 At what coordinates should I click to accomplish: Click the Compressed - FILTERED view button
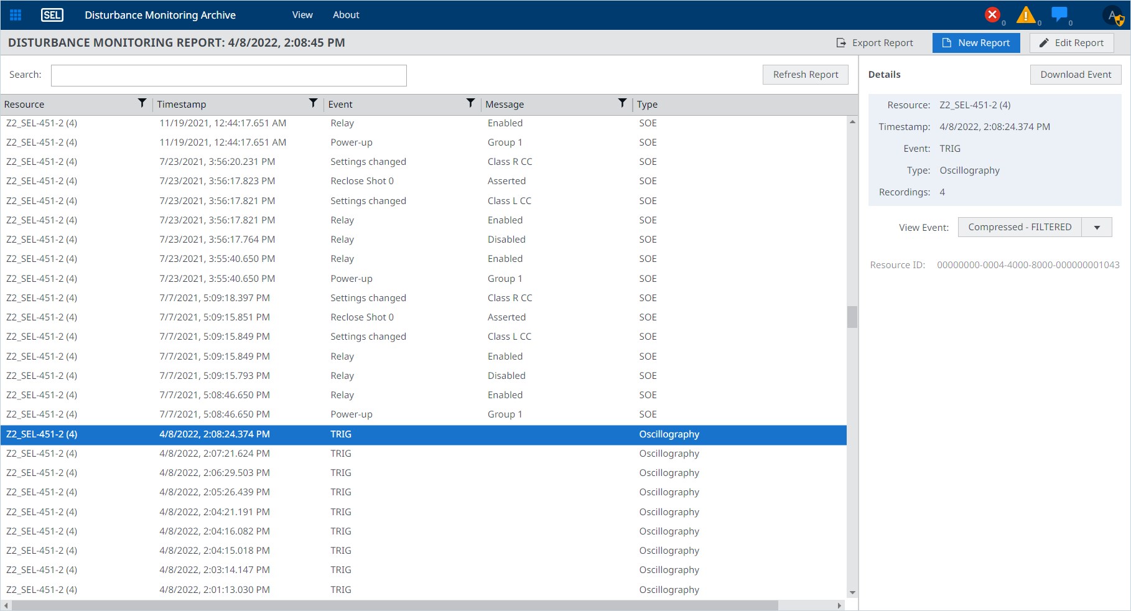pos(1020,228)
